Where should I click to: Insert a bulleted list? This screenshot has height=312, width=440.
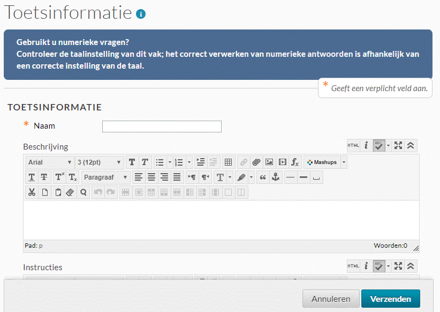coord(160,162)
